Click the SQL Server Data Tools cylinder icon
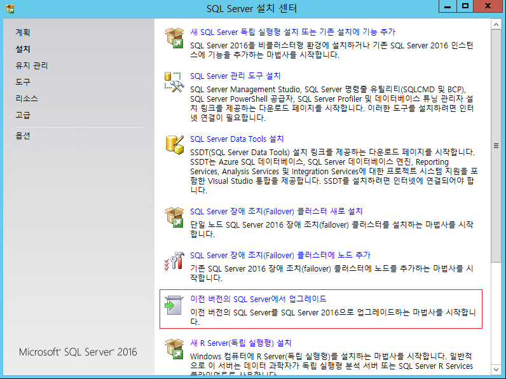Image resolution: width=506 pixels, height=379 pixels. click(174, 144)
